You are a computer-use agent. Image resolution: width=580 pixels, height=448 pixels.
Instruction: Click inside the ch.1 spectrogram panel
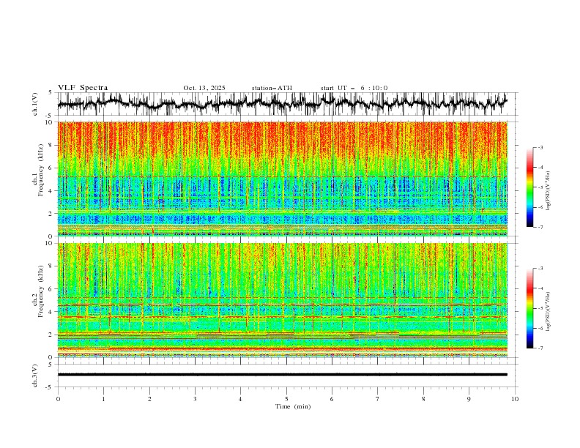[282, 179]
